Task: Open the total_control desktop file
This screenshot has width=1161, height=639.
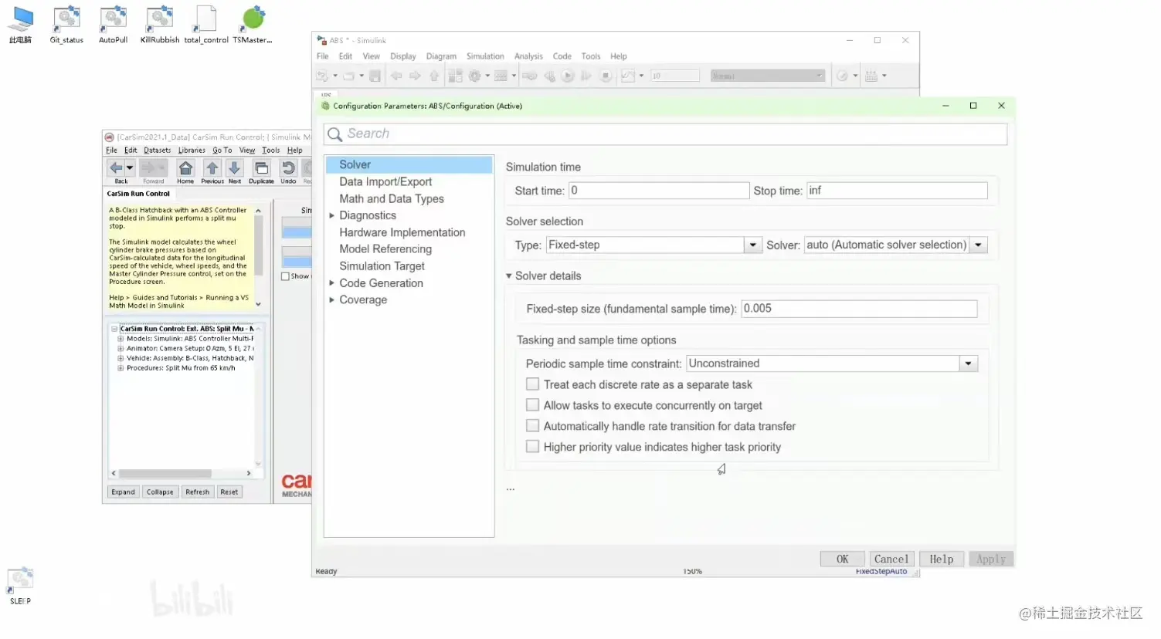Action: (x=206, y=25)
